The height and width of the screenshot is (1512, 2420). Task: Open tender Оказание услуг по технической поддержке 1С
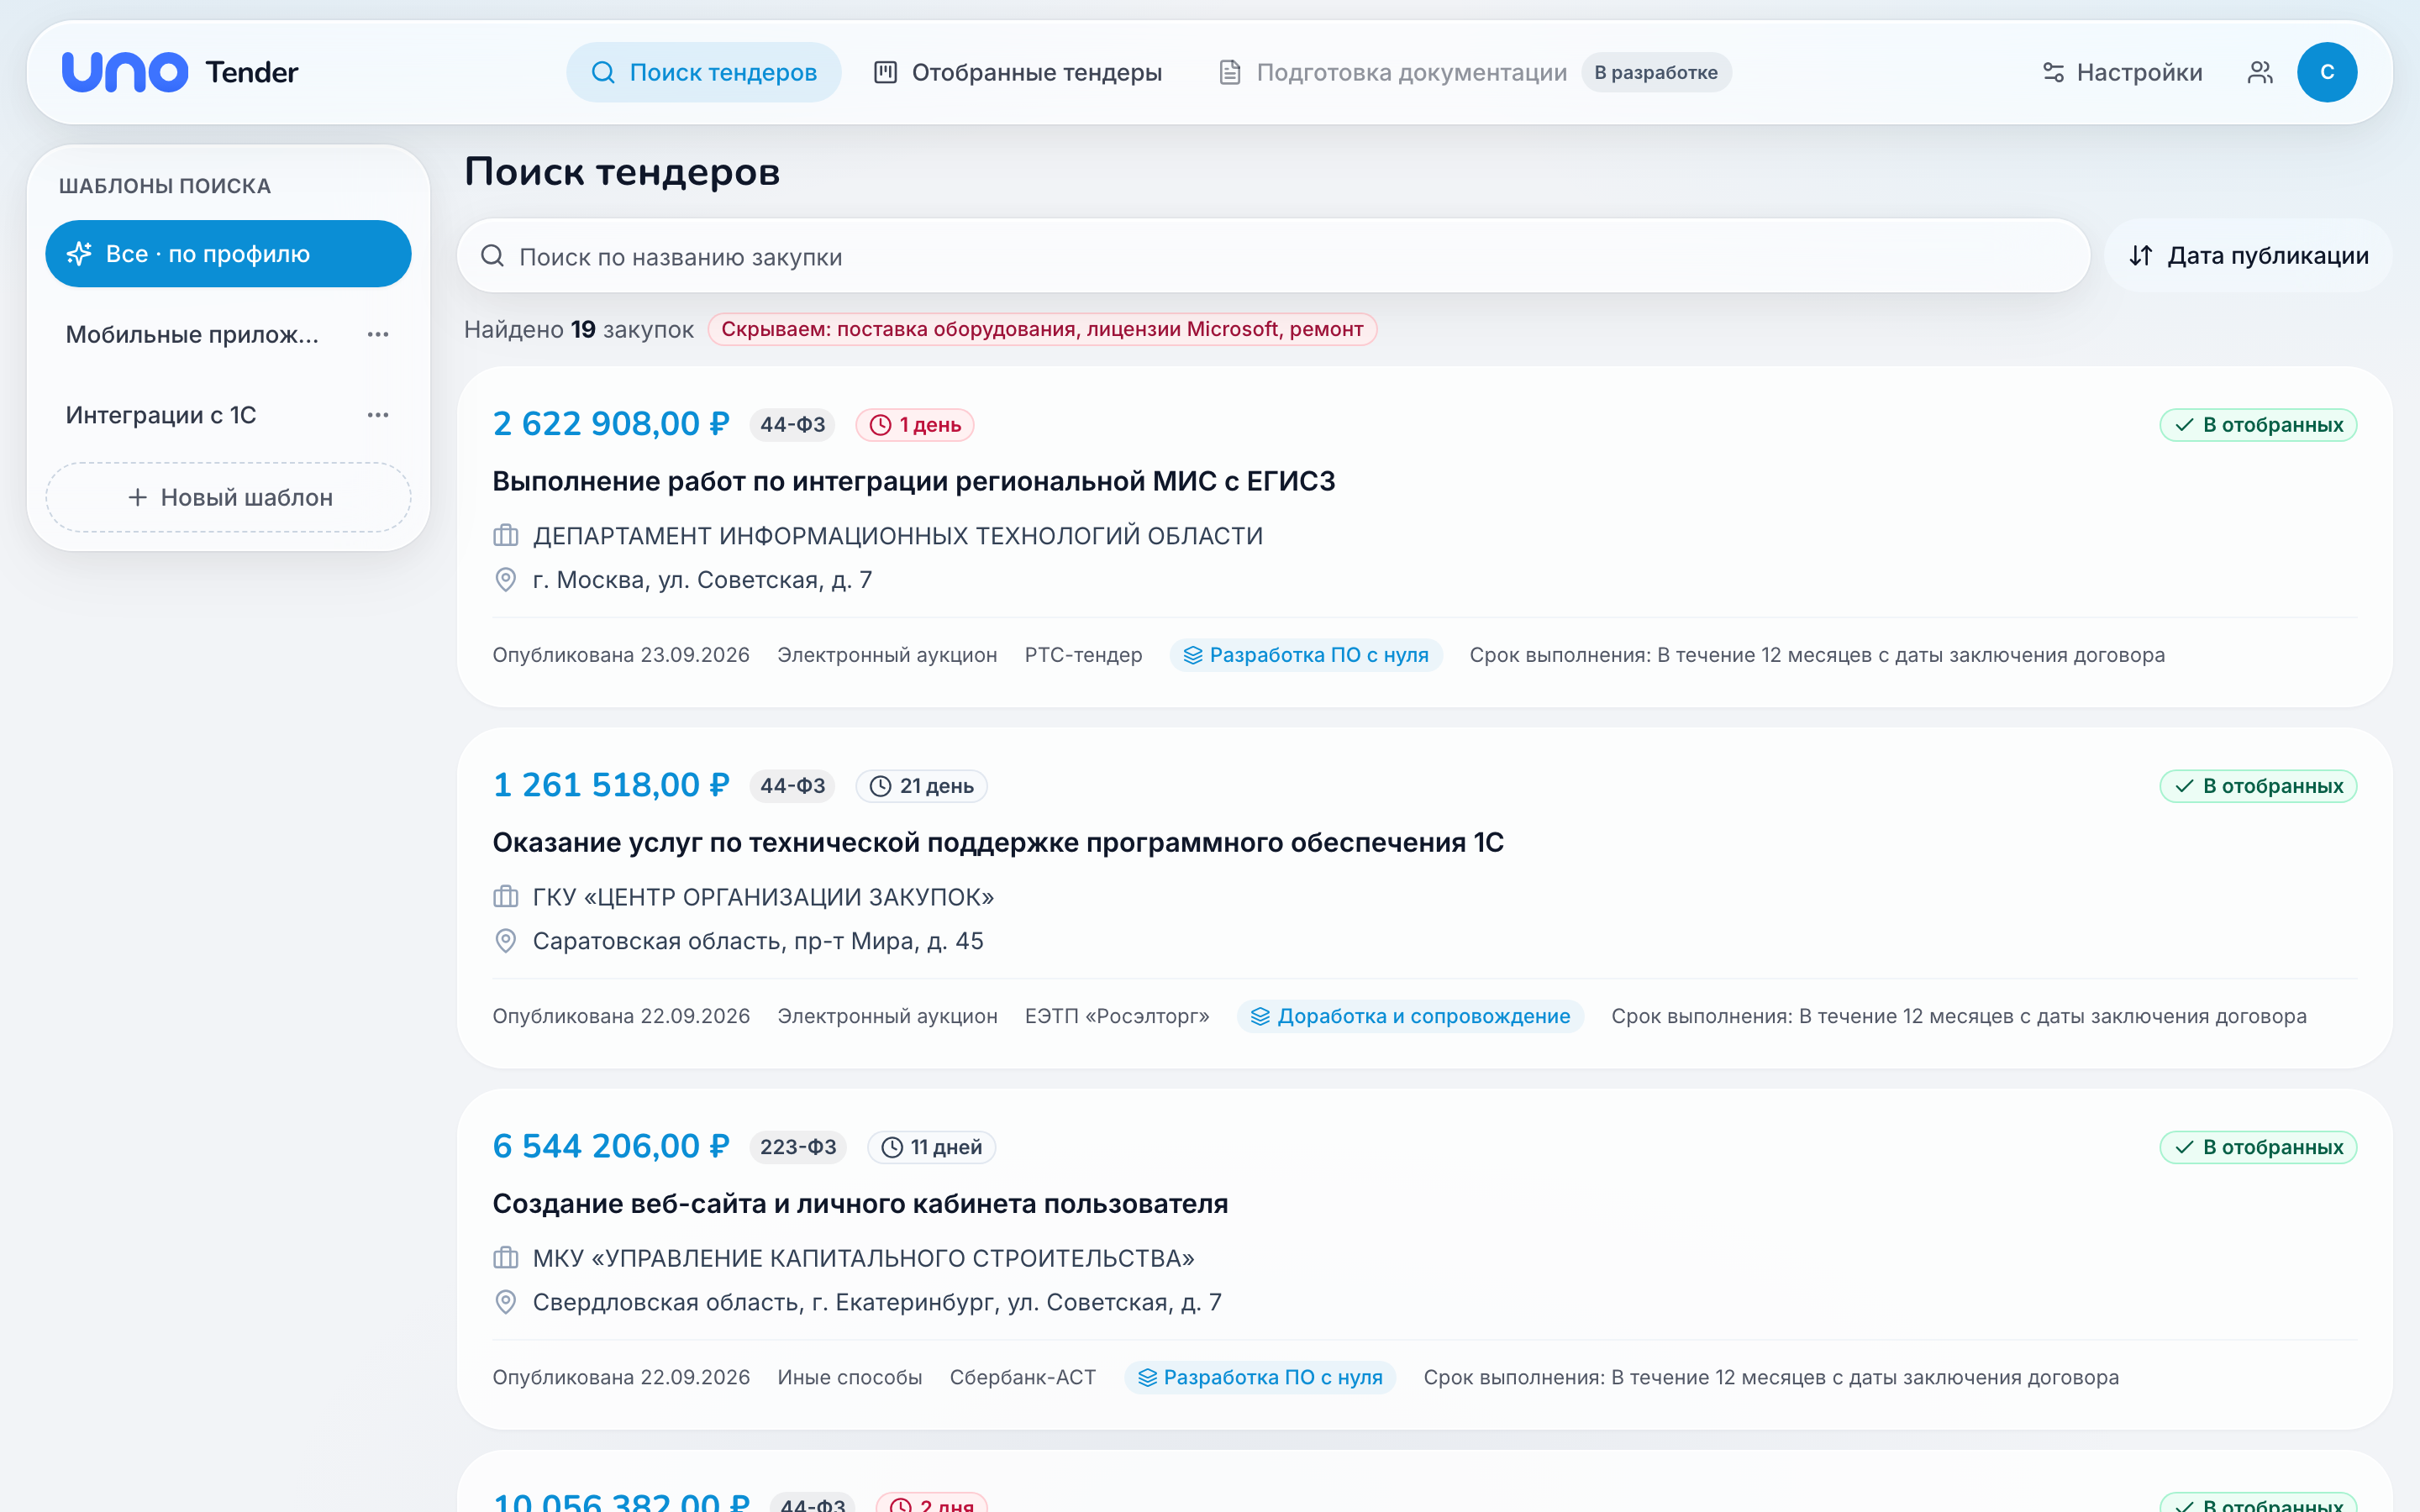998,842
